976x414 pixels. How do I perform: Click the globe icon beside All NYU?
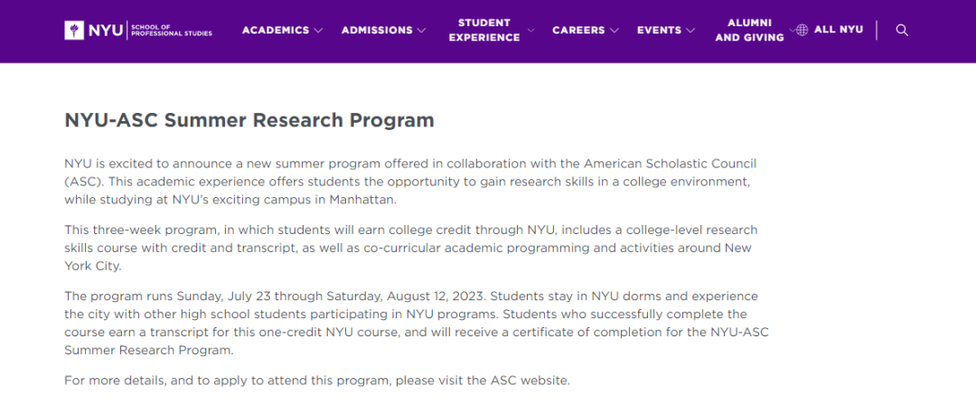click(x=802, y=30)
